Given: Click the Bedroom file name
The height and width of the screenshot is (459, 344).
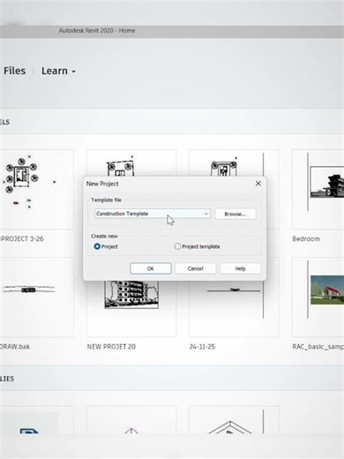Looking at the screenshot, I should pyautogui.click(x=306, y=239).
